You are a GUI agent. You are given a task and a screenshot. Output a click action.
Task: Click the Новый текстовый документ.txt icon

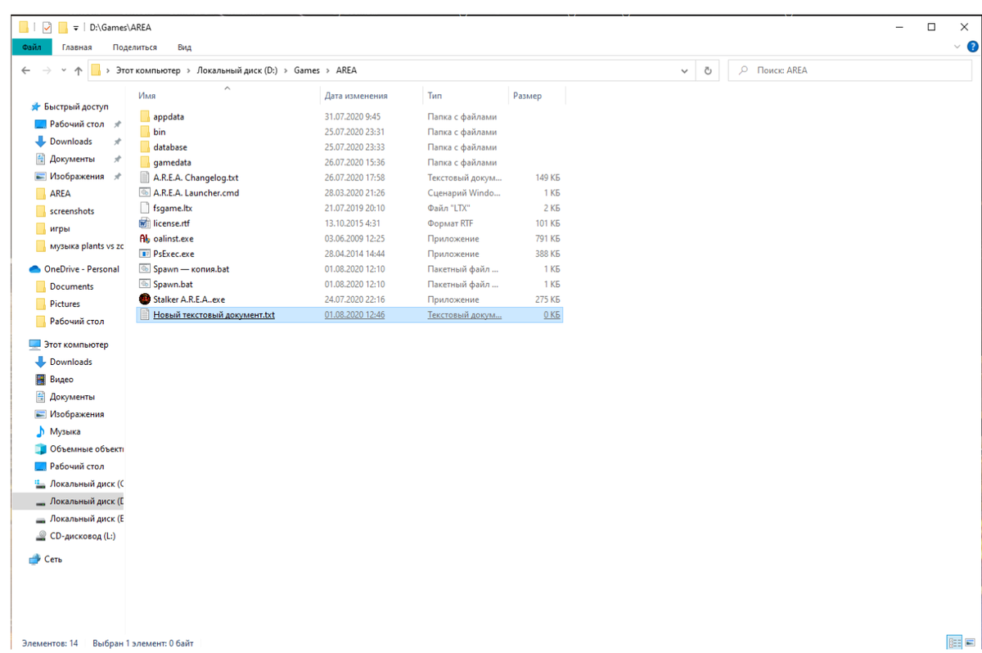(x=145, y=315)
